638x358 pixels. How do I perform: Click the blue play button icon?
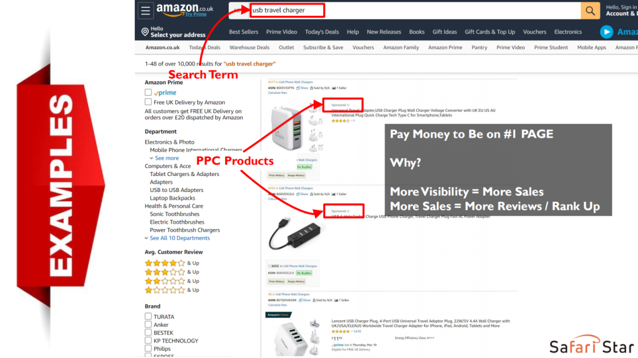606,32
